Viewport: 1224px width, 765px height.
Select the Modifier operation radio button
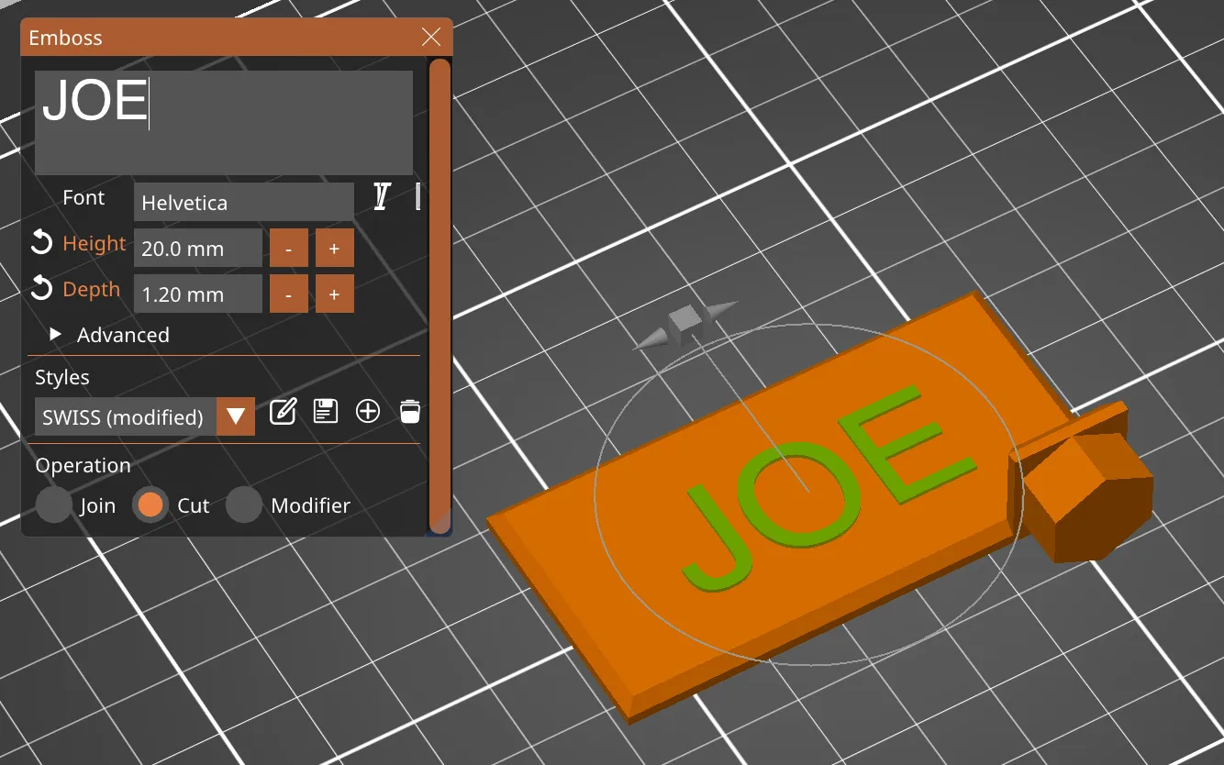pyautogui.click(x=243, y=505)
